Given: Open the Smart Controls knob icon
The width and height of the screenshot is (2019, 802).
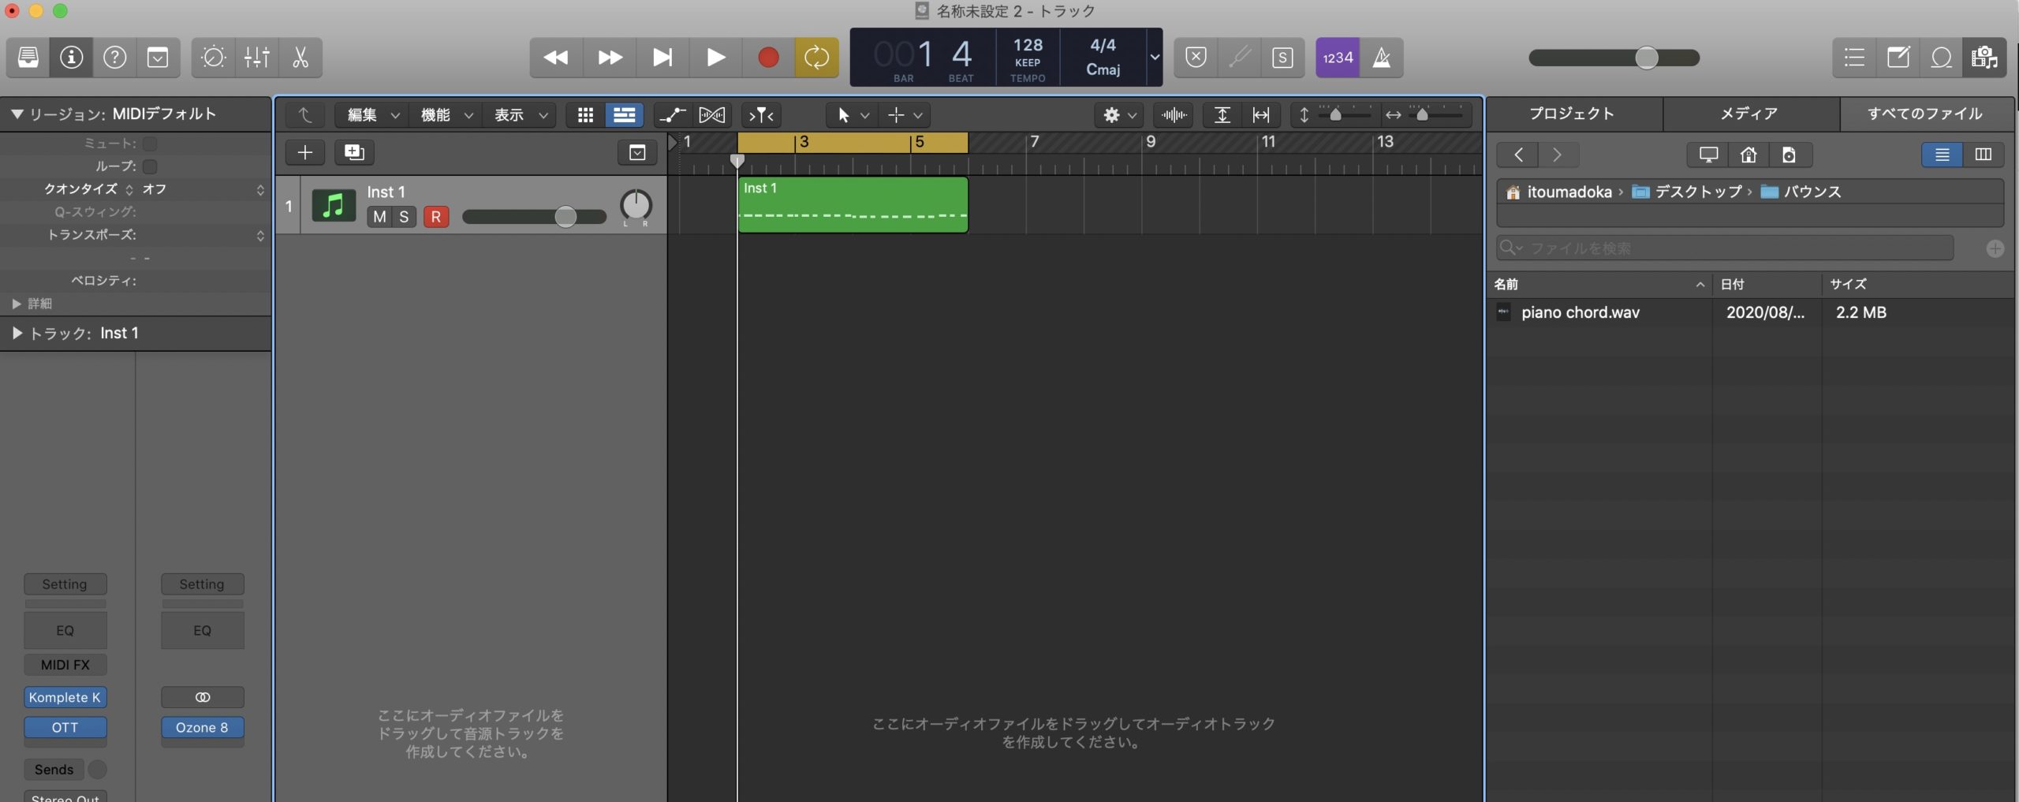Looking at the screenshot, I should point(214,58).
